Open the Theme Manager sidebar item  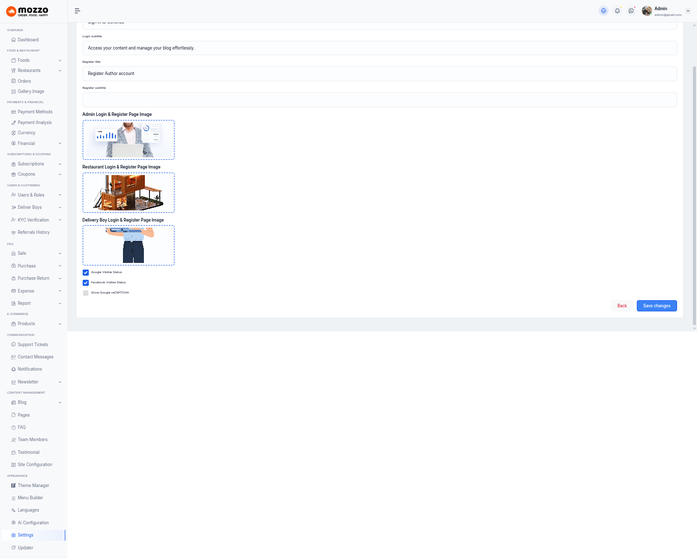pyautogui.click(x=33, y=486)
